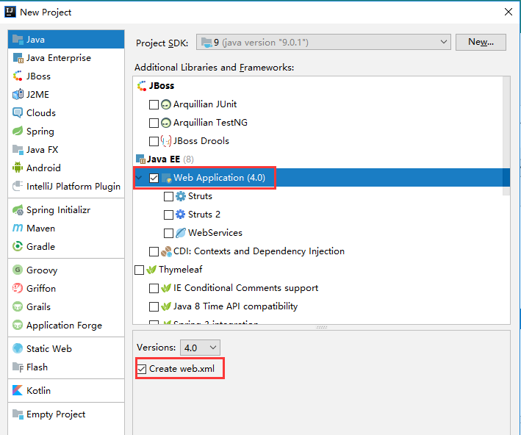This screenshot has height=435, width=521.
Task: Click the Android robot icon
Action: pos(18,168)
